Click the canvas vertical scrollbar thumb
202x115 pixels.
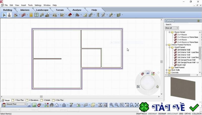tap(161, 62)
